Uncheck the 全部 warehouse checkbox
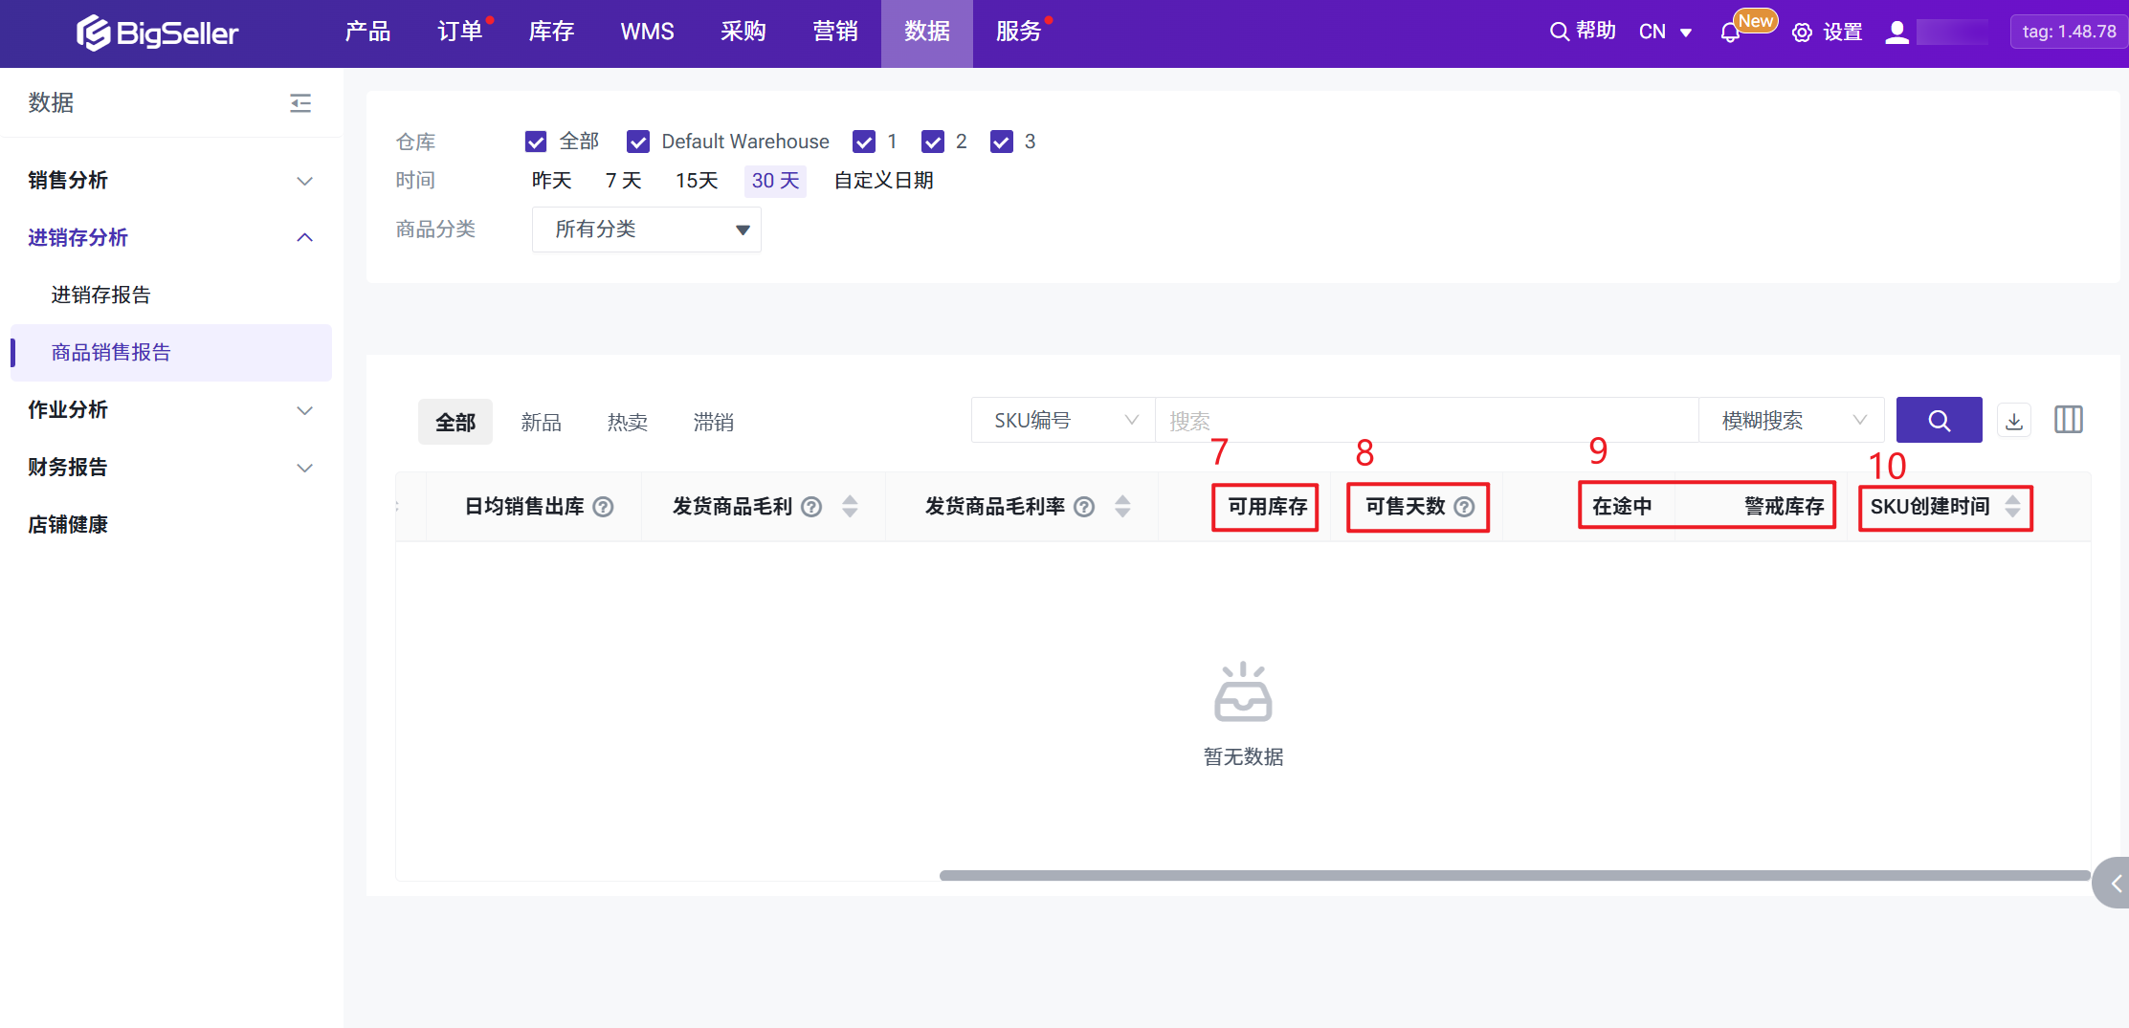 (x=536, y=142)
